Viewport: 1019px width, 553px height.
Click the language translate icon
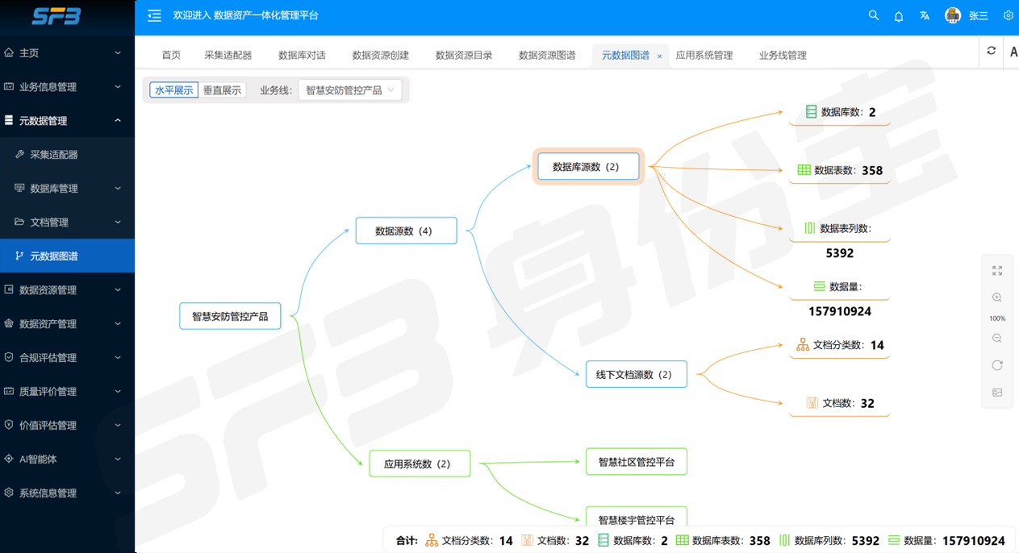(925, 15)
